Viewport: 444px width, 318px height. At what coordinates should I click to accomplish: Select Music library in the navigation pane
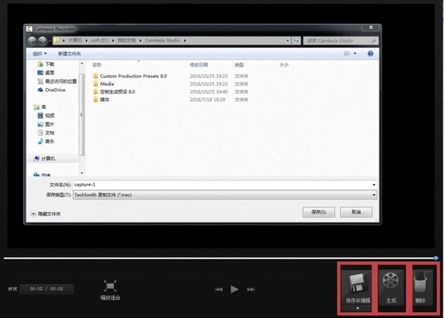46,141
